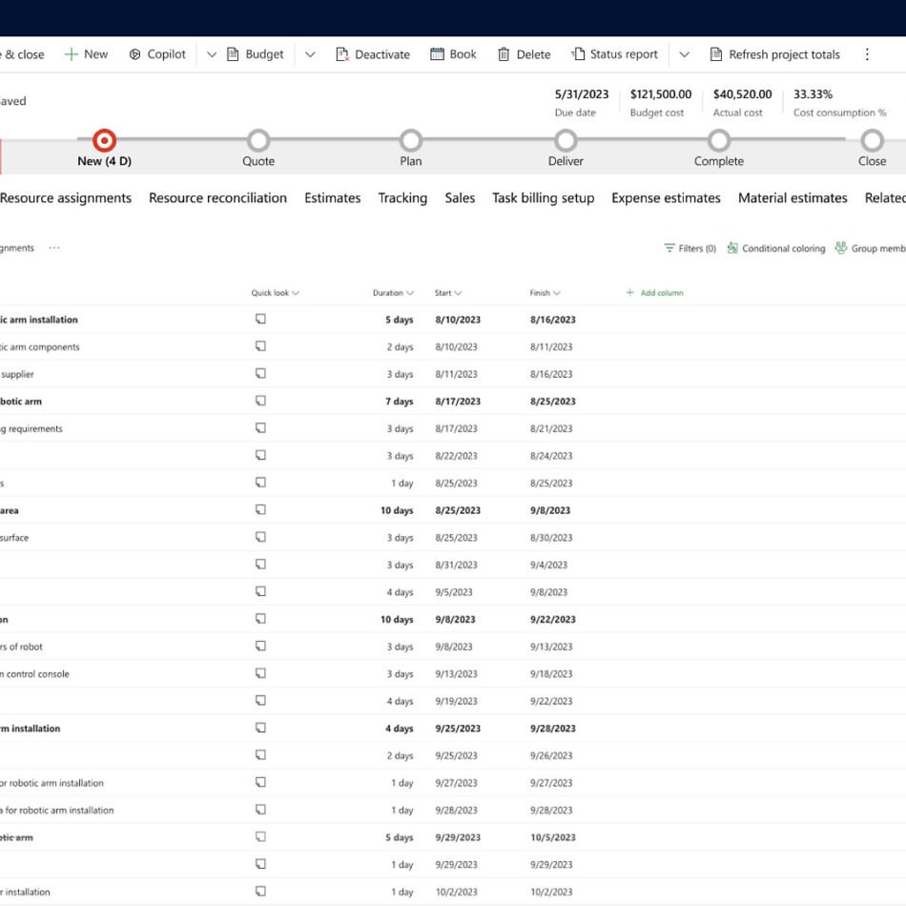Open Filters (0) panel
The image size is (906, 906).
[690, 248]
